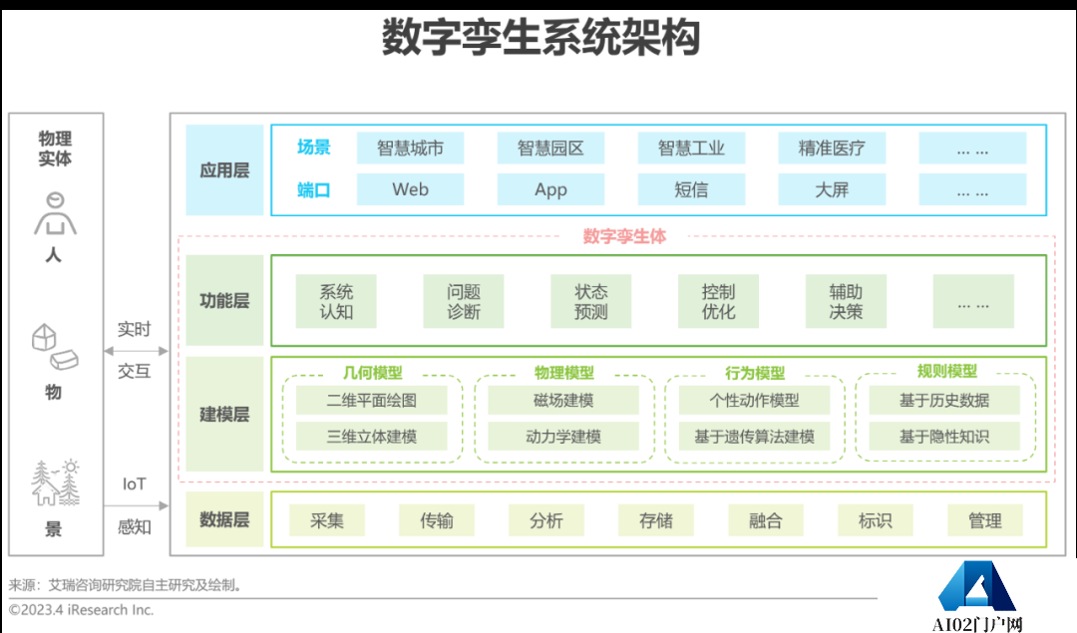The height and width of the screenshot is (633, 1077).
Task: Click the 状态预测 function box
Action: pyautogui.click(x=590, y=301)
